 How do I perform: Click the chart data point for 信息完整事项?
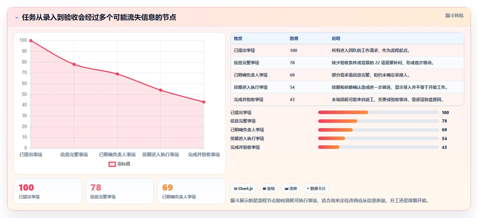pyautogui.click(x=74, y=64)
